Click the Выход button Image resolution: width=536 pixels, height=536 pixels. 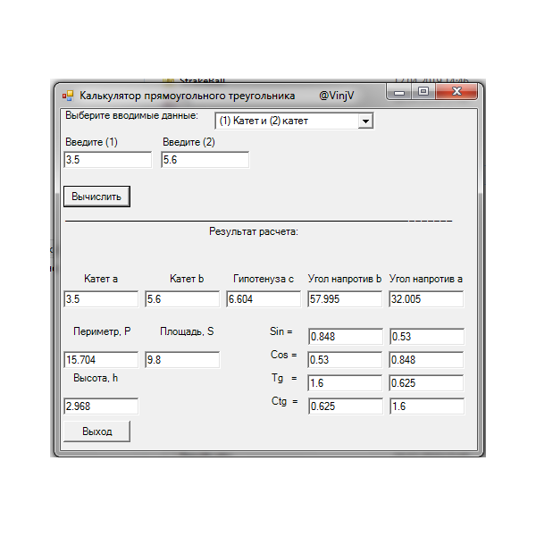96,431
